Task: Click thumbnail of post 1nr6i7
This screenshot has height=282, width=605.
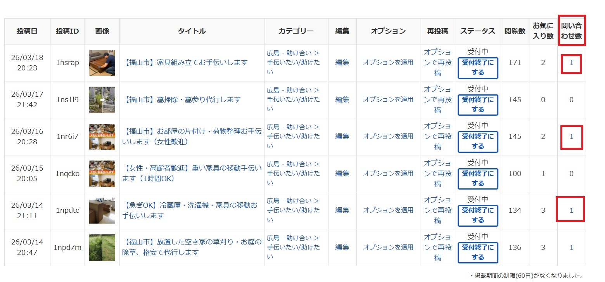Action: [102, 137]
